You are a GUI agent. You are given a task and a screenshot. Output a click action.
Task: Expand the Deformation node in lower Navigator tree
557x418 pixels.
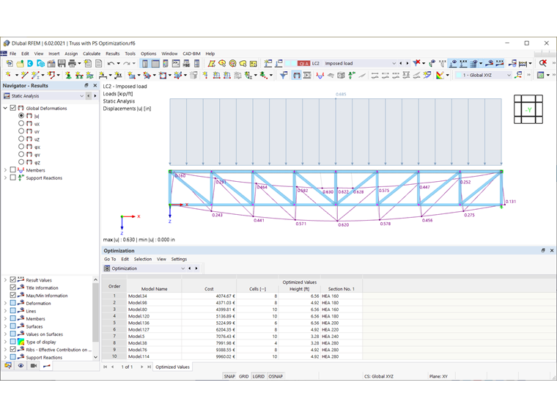click(x=5, y=303)
